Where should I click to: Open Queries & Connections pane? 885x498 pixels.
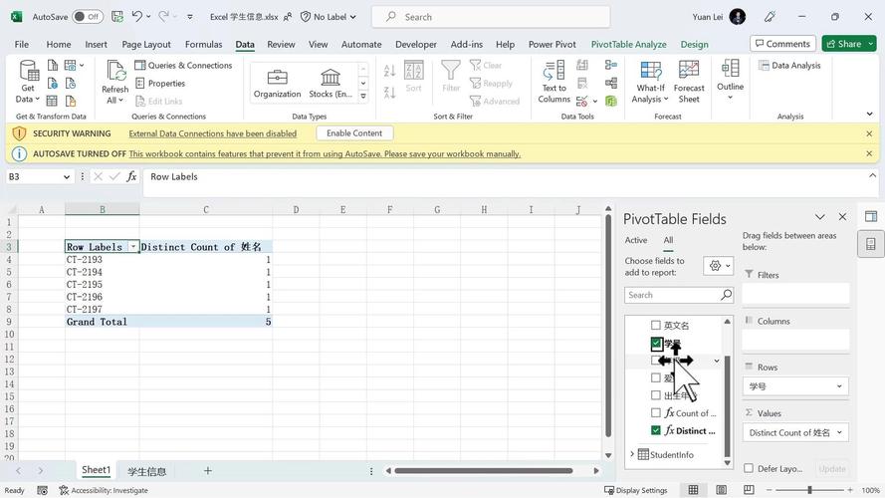pos(183,65)
